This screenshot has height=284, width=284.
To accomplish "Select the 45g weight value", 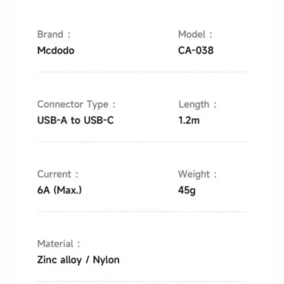I will point(187,190).
